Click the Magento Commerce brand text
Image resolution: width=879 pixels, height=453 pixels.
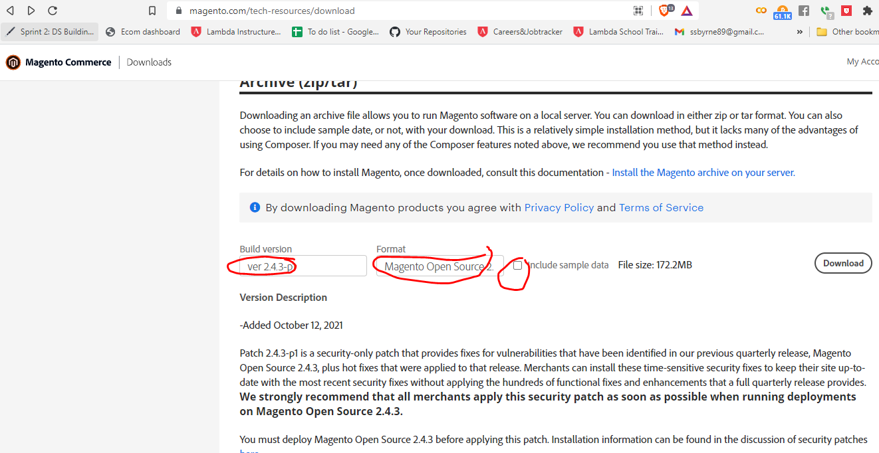68,62
